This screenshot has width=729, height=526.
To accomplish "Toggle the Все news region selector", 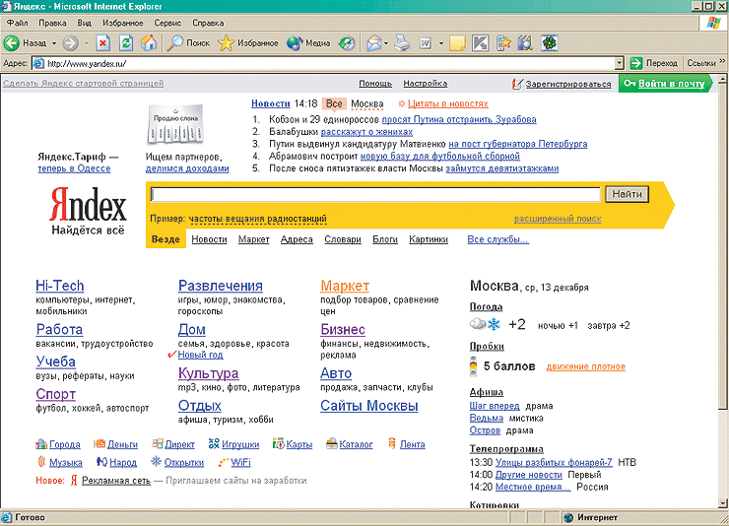I will point(334,103).
